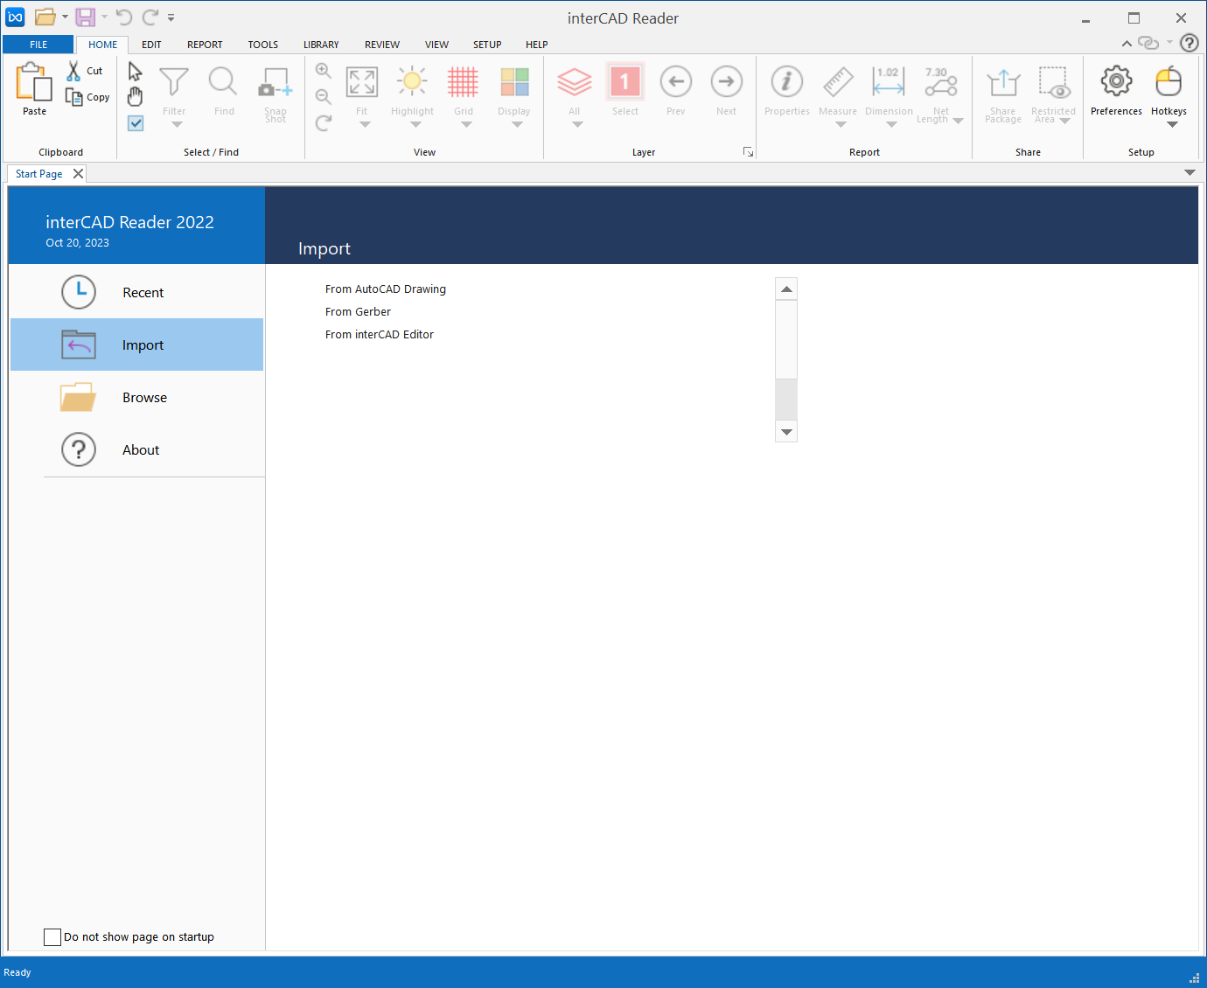Click the Paste icon in Clipboard

34,82
